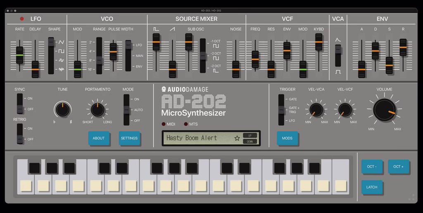Toggle the RETRIG on/off switch
Image resolution: width=423 pixels, height=213 pixels.
[20, 134]
